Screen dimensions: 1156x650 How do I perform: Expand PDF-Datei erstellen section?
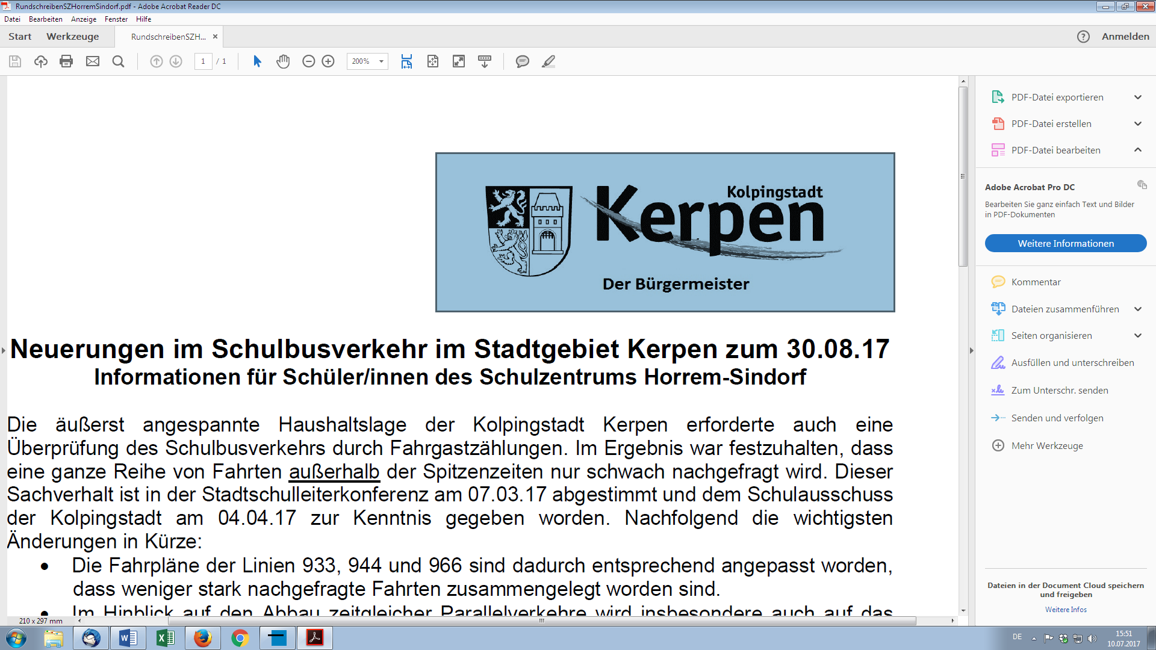pos(1138,124)
